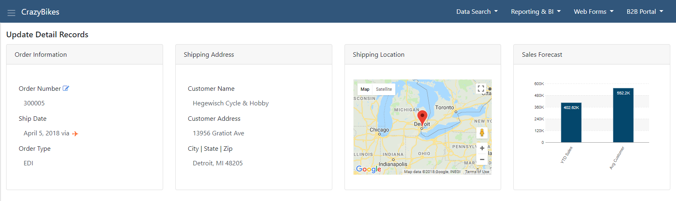676x201 pixels.
Task: Zoom out on the map
Action: (482, 159)
